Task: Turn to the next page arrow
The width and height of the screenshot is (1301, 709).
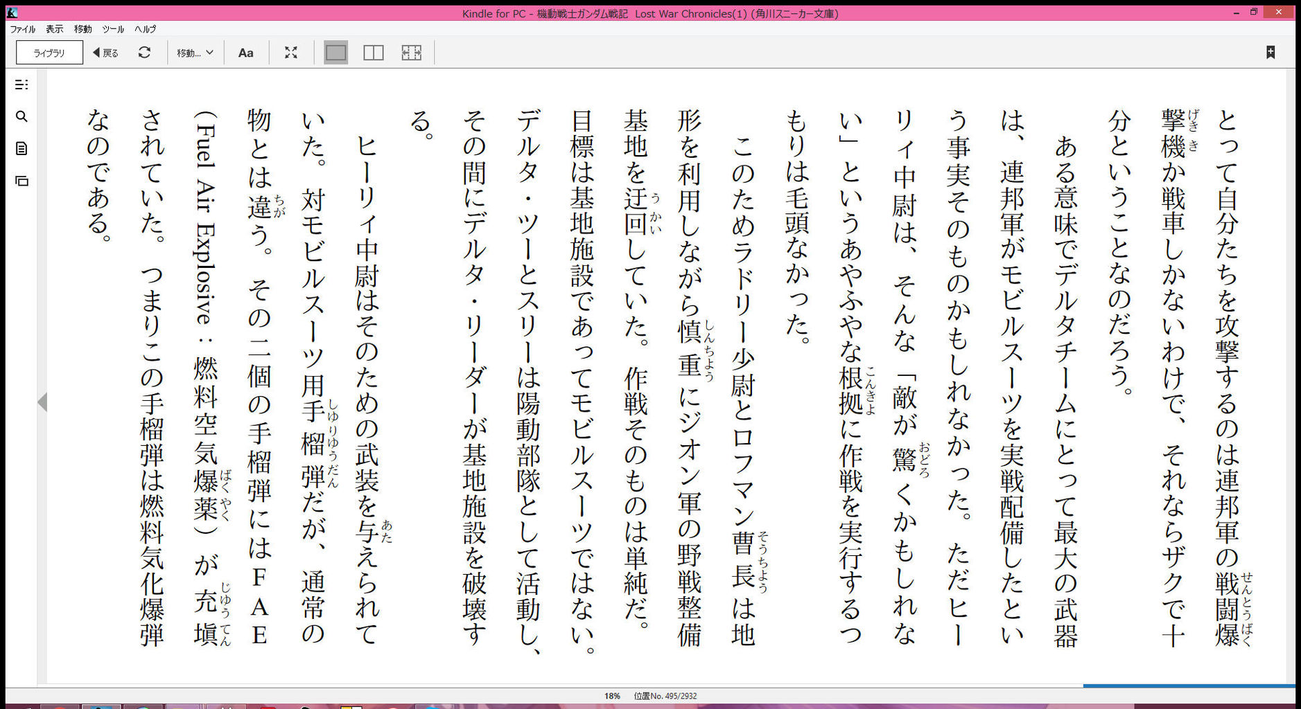Action: [x=42, y=402]
